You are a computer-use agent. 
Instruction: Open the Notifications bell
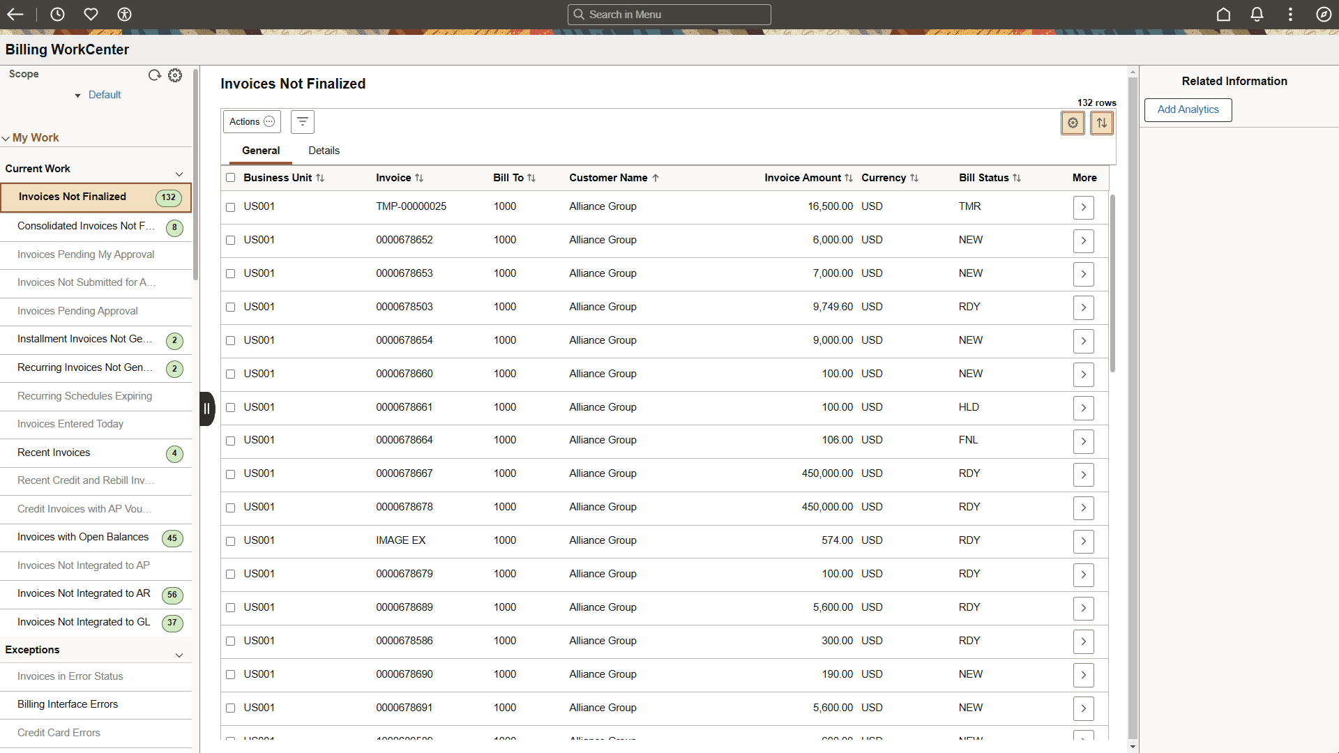[x=1256, y=14]
